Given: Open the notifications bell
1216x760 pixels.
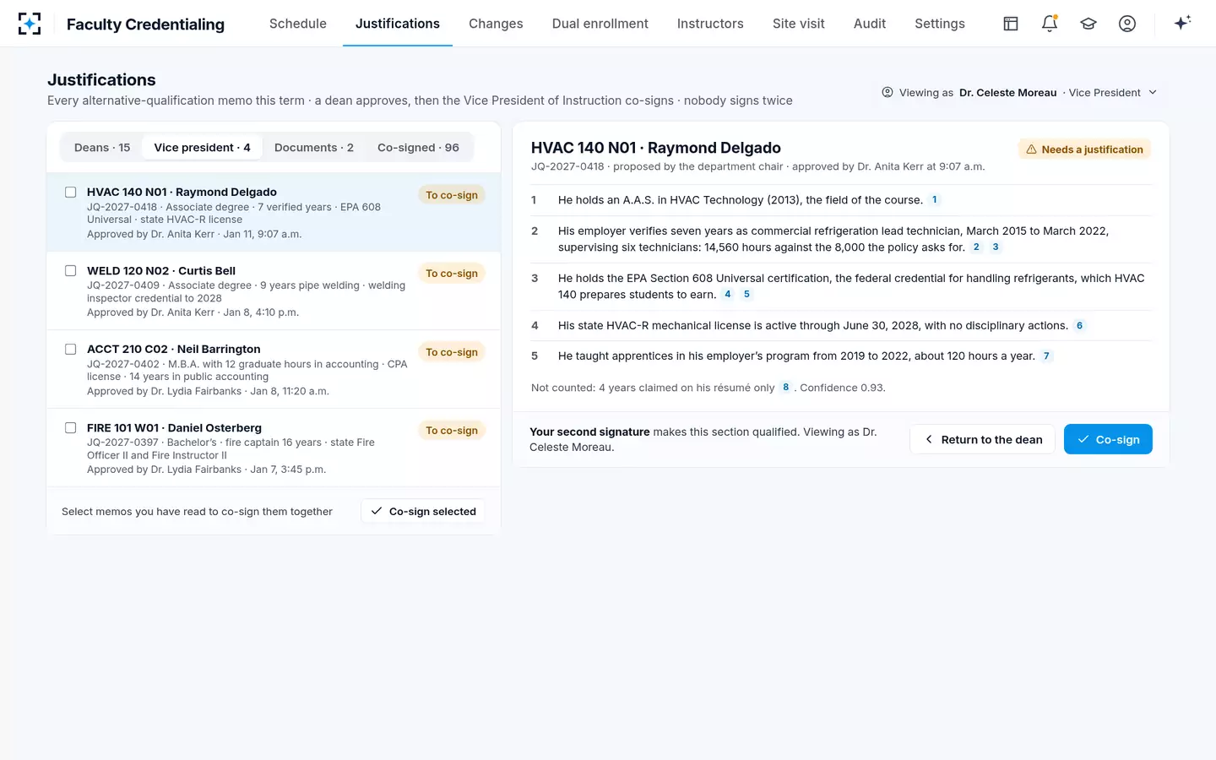Looking at the screenshot, I should pyautogui.click(x=1050, y=24).
